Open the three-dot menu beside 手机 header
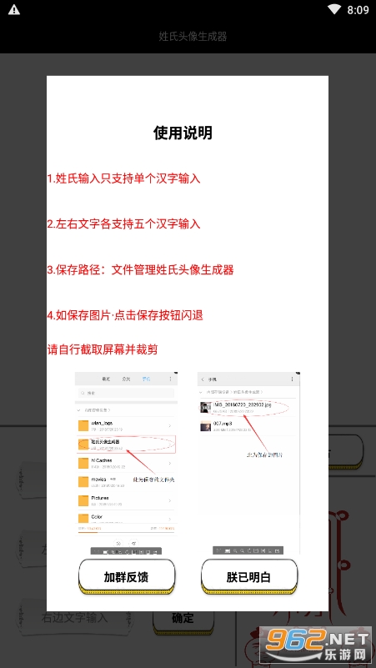376x668 pixels. pos(292,379)
